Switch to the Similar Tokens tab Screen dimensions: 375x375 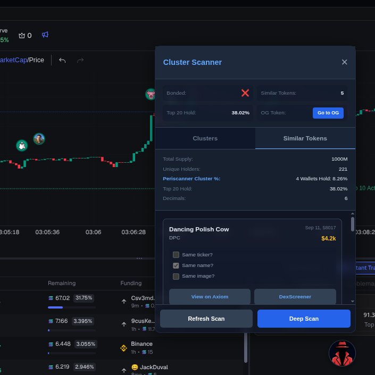(305, 138)
